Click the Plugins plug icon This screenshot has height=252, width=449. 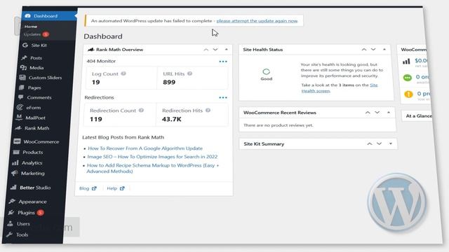[x=11, y=213]
